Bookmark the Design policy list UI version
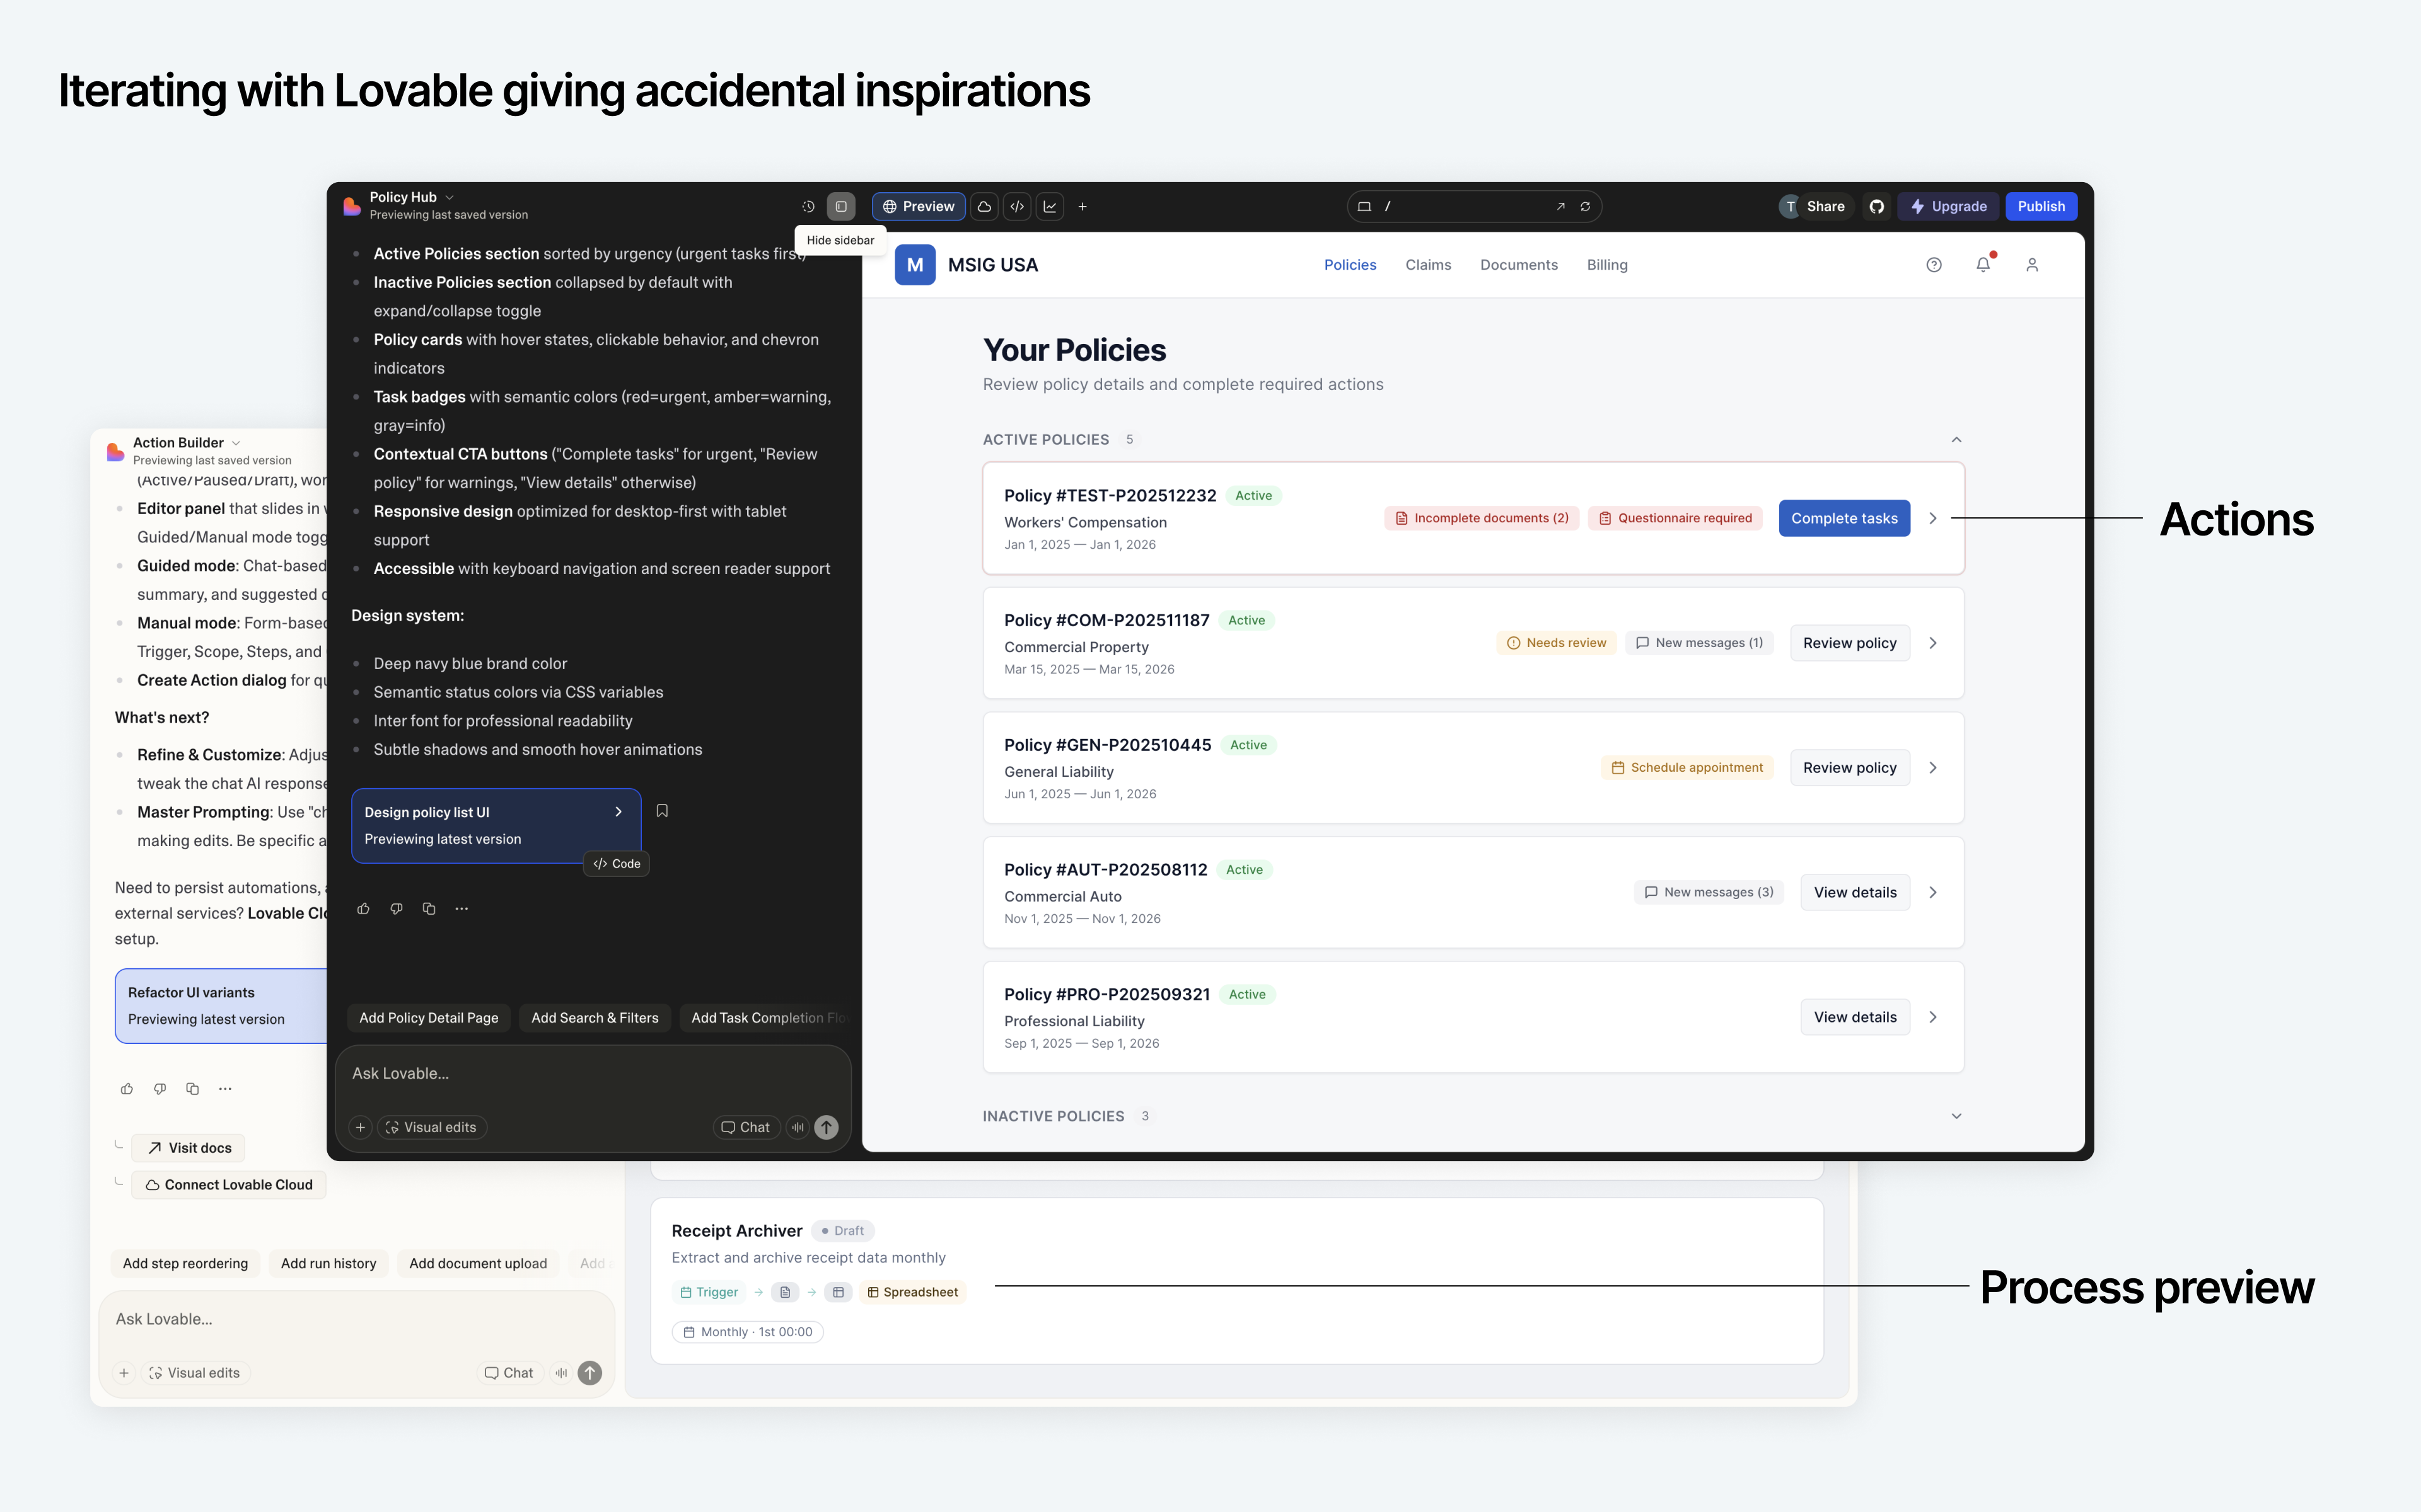Viewport: 2421px width, 1512px height. (662, 811)
